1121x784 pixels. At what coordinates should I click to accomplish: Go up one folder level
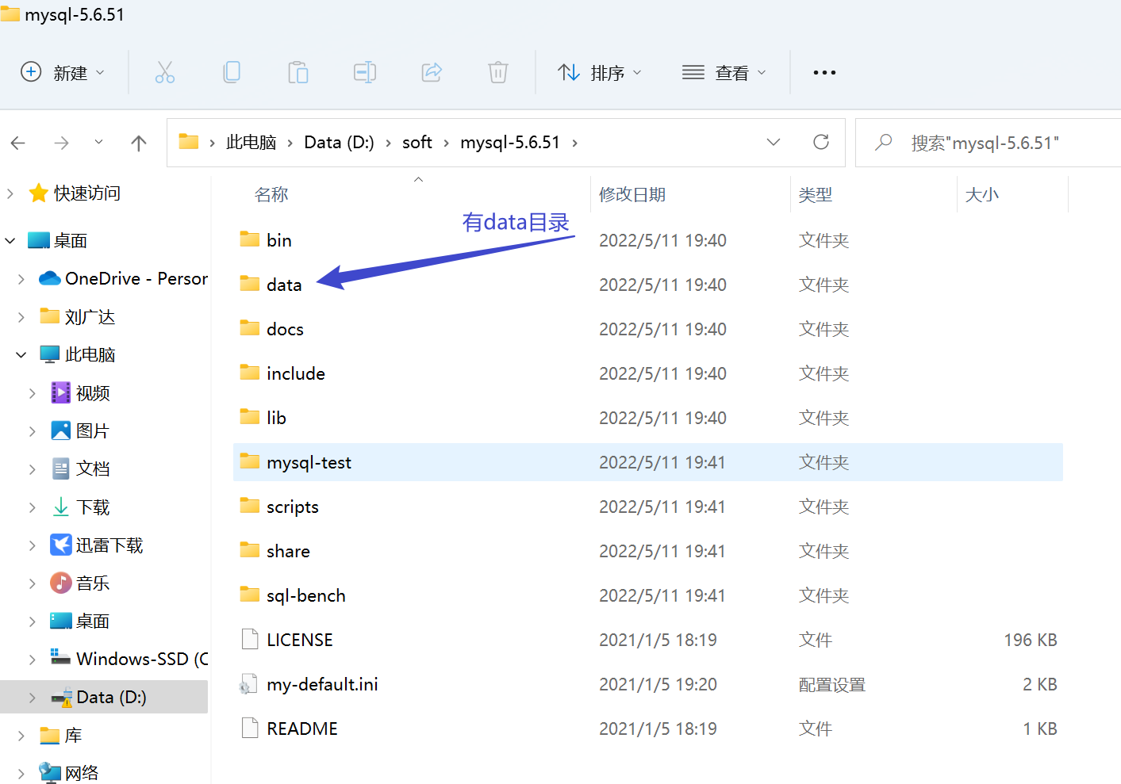(139, 143)
